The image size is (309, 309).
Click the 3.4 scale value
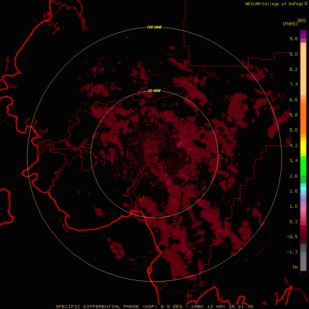294,161
